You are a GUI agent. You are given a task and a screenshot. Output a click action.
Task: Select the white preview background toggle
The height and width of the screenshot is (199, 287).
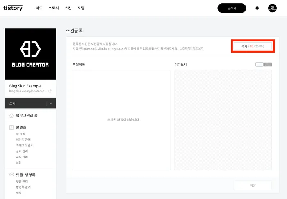tap(260, 64)
